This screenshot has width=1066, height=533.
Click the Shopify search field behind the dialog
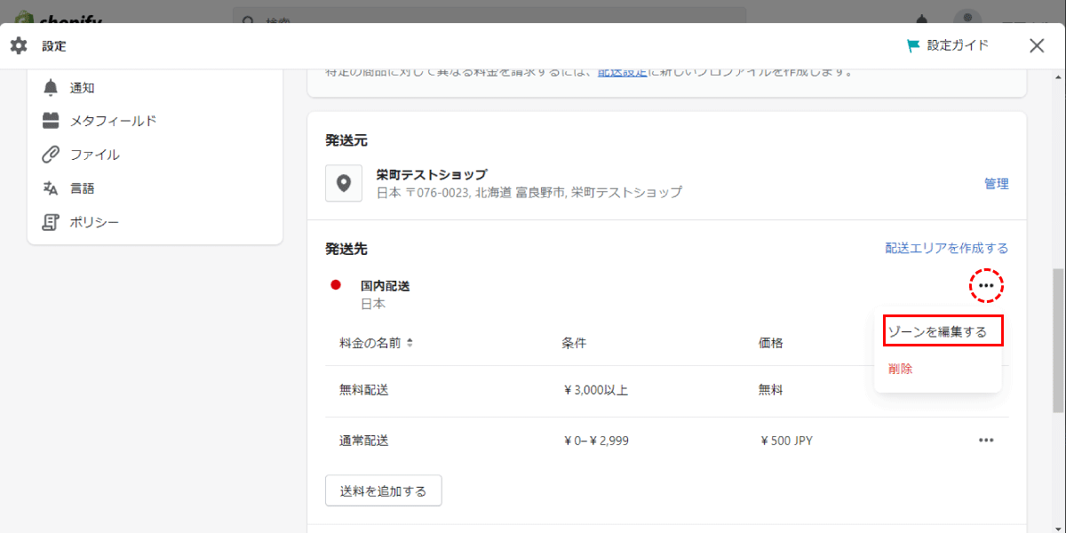tap(489, 15)
